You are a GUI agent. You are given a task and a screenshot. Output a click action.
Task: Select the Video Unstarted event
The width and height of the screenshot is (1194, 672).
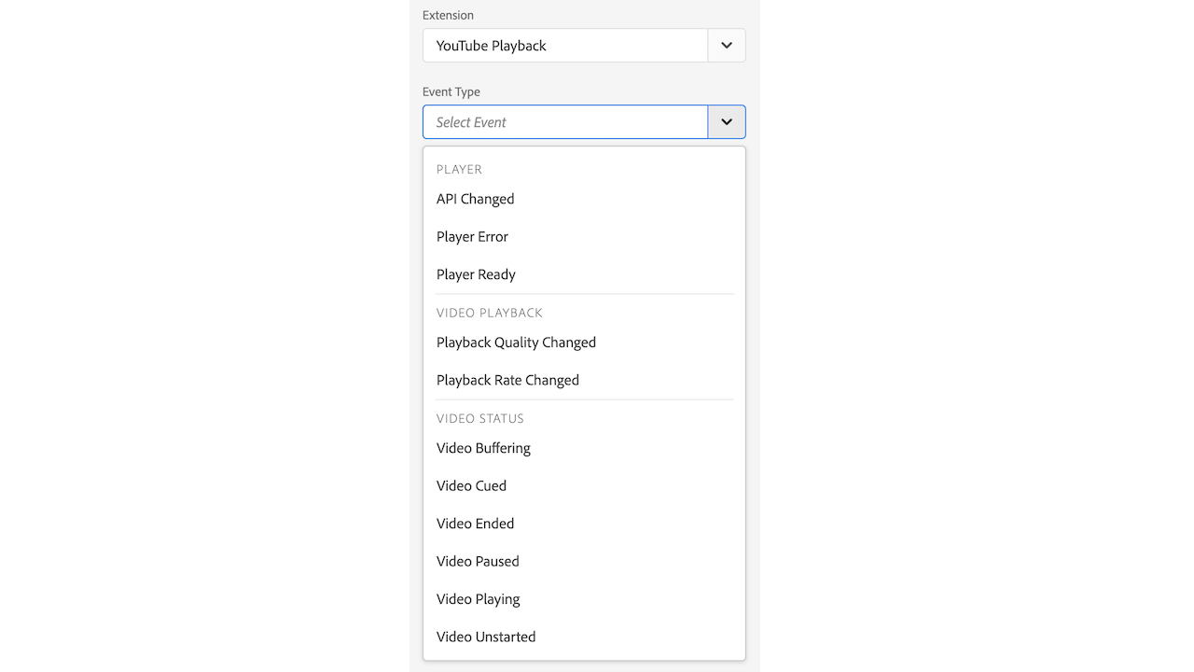click(x=486, y=637)
